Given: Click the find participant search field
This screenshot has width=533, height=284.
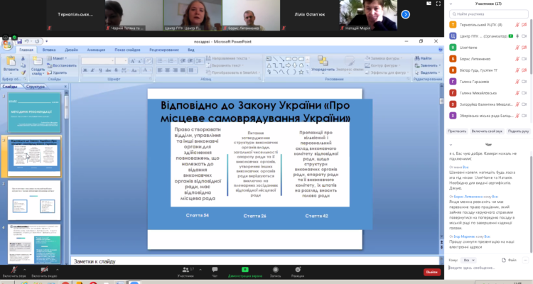Looking at the screenshot, I should click(x=490, y=13).
